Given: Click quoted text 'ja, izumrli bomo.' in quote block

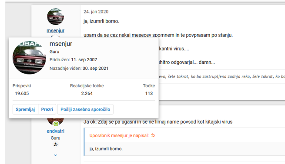Looking at the screenshot, I should tap(106, 148).
